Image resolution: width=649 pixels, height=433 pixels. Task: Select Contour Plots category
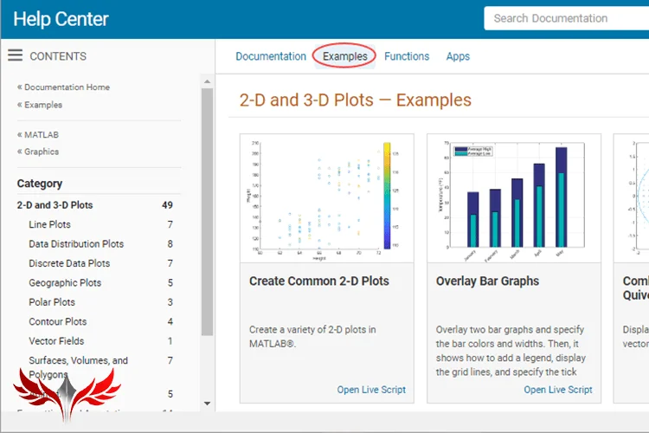click(57, 321)
